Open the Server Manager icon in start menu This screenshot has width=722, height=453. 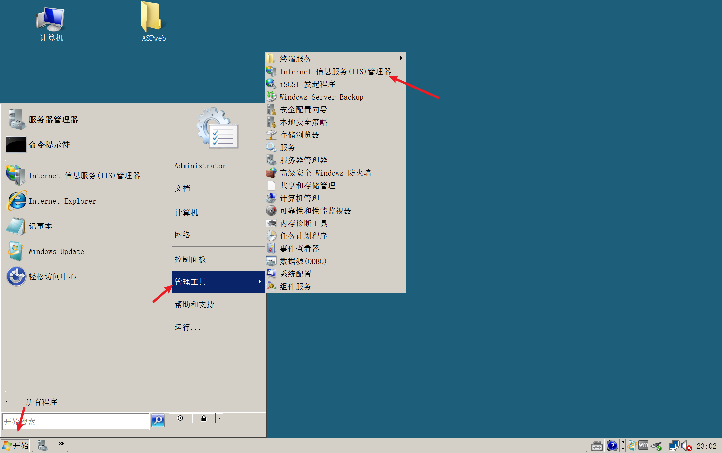17,119
